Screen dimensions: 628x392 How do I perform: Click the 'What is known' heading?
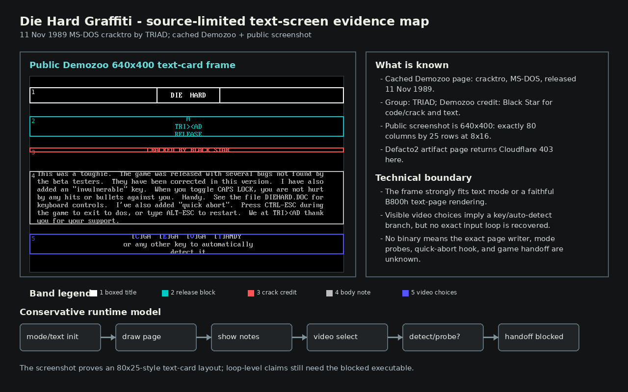[x=412, y=65]
